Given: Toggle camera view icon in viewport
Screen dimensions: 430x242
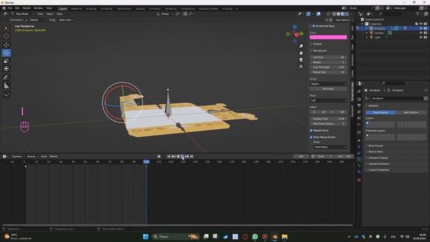Looking at the screenshot, I should coord(301,60).
